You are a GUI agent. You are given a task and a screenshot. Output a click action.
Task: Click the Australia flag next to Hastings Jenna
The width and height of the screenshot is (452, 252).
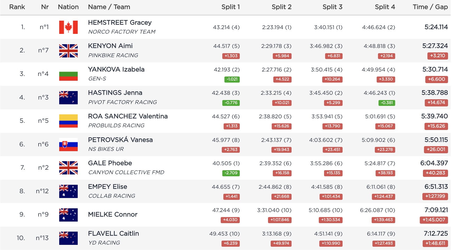[68, 98]
